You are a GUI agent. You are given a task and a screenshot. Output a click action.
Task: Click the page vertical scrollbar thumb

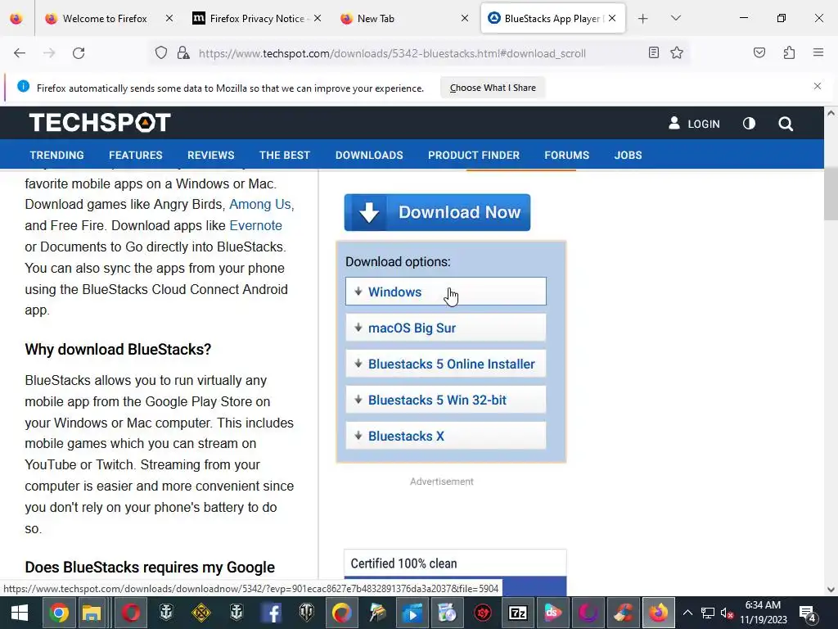pyautogui.click(x=831, y=194)
